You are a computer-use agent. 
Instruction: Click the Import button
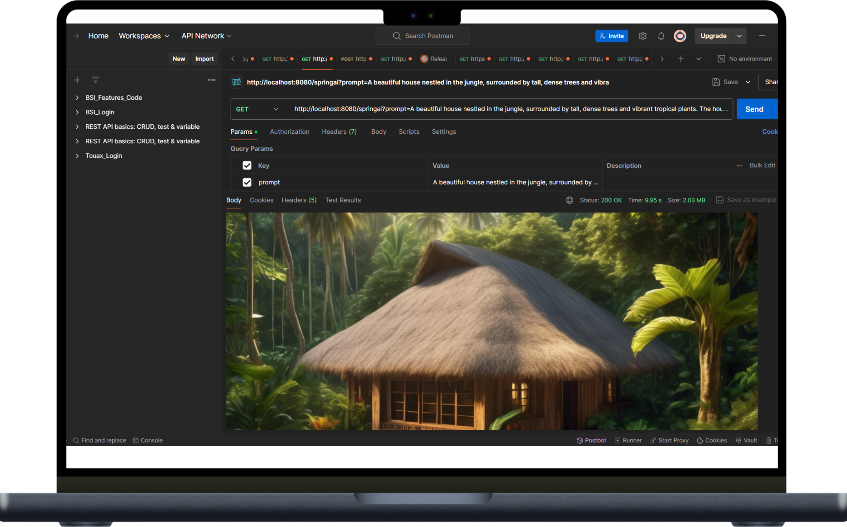(x=205, y=59)
